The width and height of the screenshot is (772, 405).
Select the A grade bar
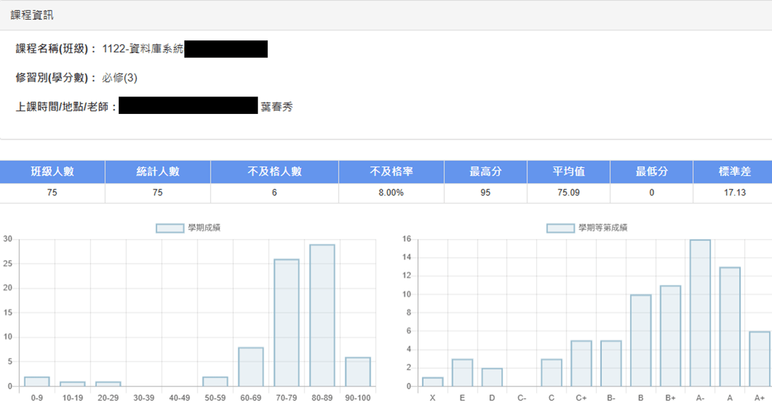tap(730, 327)
